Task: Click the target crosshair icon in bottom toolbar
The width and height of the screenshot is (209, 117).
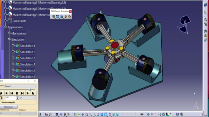Action: pos(148,114)
